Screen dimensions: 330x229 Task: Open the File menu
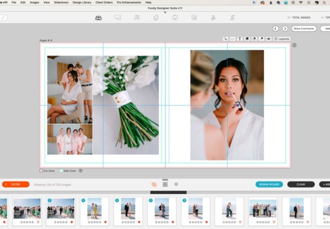point(14,2)
